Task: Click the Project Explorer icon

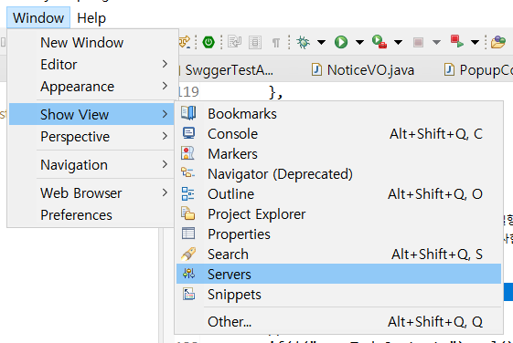Action: click(x=187, y=213)
